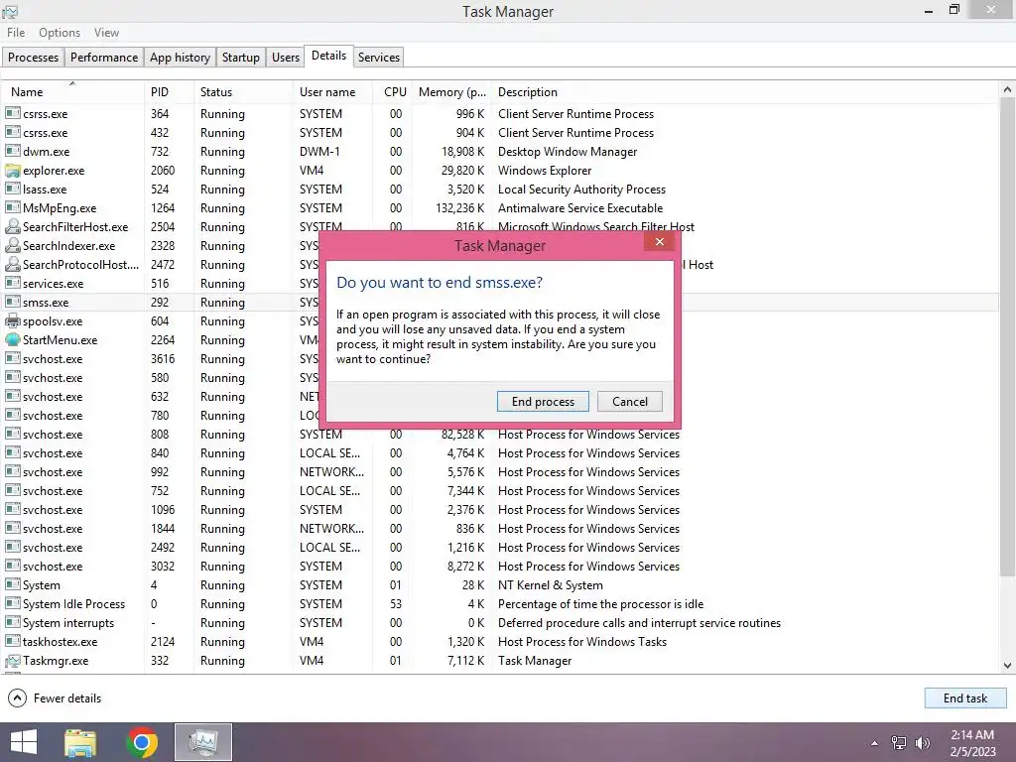This screenshot has height=762, width=1016.
Task: Click the SearchIndexer.exe process icon
Action: tap(12, 246)
